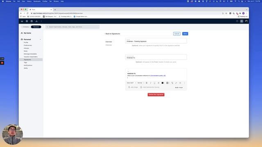Select the Personal settings tab pill
The width and height of the screenshot is (262, 147).
coord(36,27)
